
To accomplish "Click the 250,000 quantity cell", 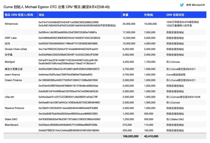I will (x=127, y=131).
